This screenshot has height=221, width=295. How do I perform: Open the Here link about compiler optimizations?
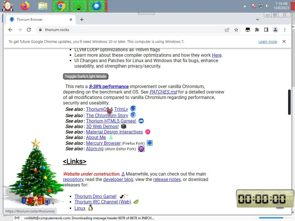coord(217,55)
